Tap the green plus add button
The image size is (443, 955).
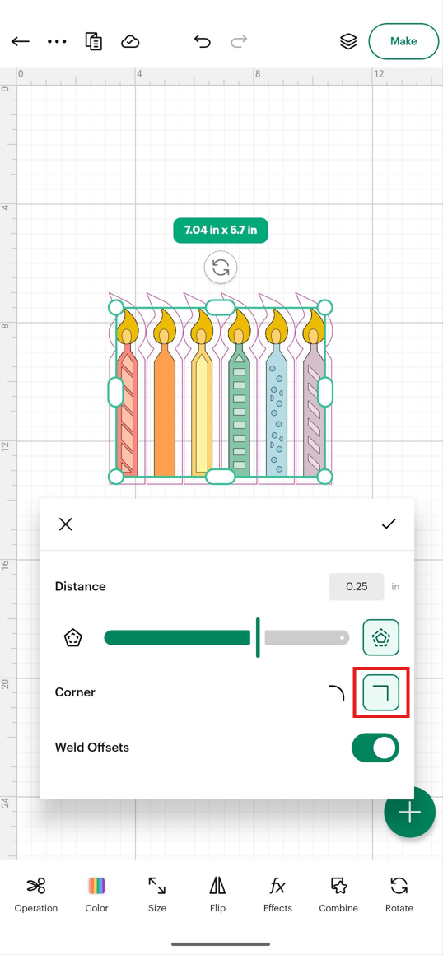coord(409,813)
